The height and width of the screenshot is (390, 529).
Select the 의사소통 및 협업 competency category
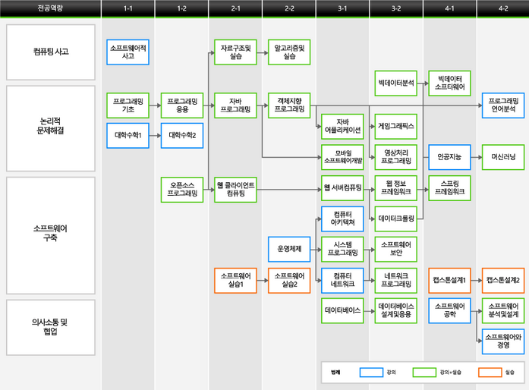51,326
